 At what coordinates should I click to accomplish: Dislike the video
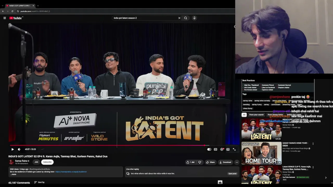(x=200, y=162)
